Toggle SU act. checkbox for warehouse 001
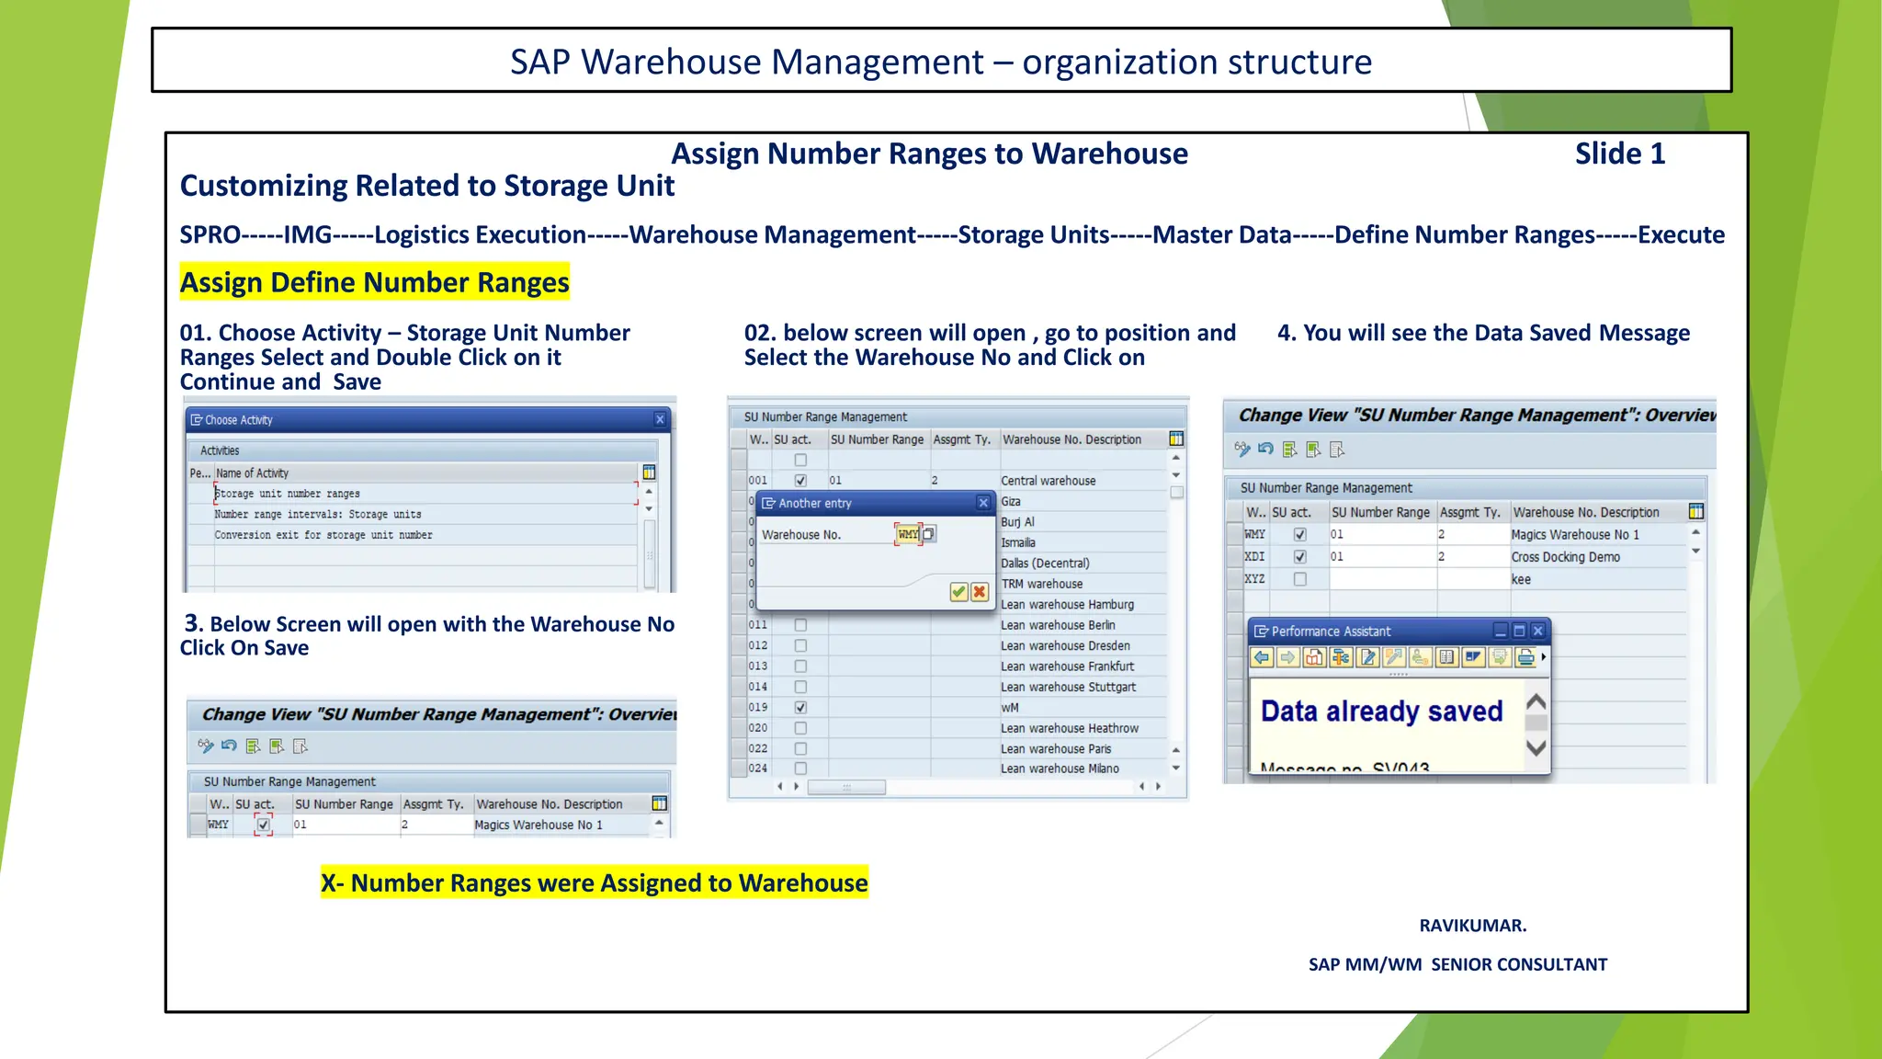The width and height of the screenshot is (1882, 1059). tap(800, 480)
